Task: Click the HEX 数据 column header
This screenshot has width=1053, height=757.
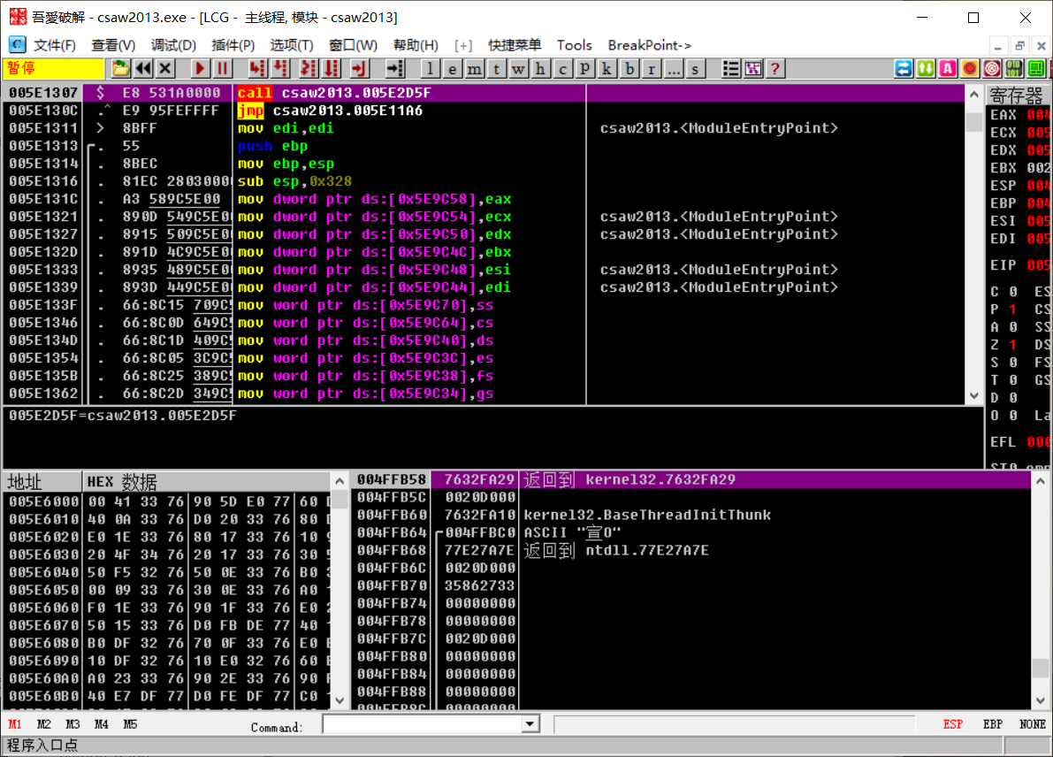Action: pos(206,482)
